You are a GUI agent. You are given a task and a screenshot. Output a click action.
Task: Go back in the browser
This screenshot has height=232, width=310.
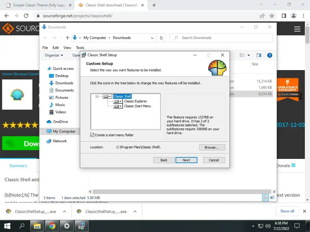tap(7, 16)
